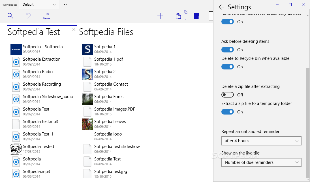Disable Delete to Recycle bin switch
Viewport: 310px width, 182px height.
(x=228, y=67)
